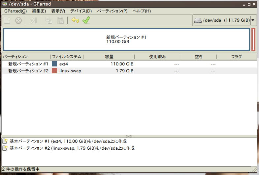The width and height of the screenshot is (259, 175).
Task: Select the red swap partition disk block
Action: coord(253,39)
